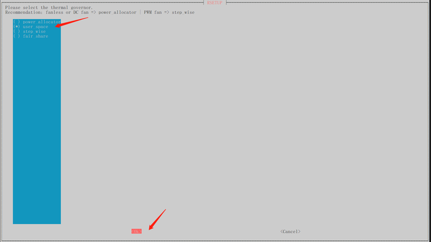Click the red arrow pointing at user_space

71,22
